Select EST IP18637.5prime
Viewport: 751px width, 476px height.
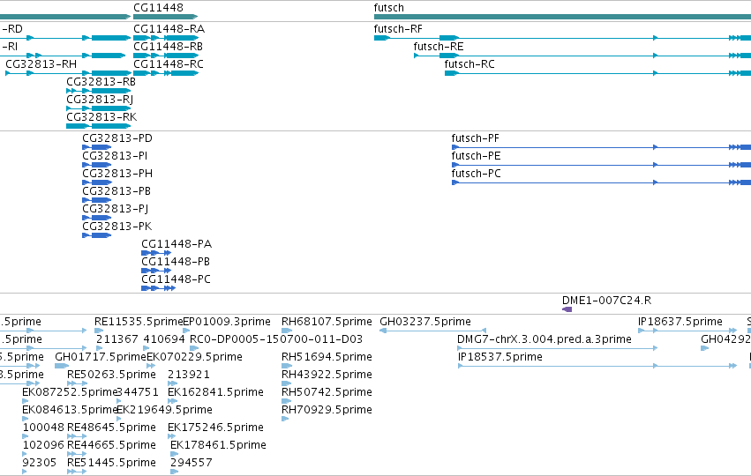(x=680, y=322)
